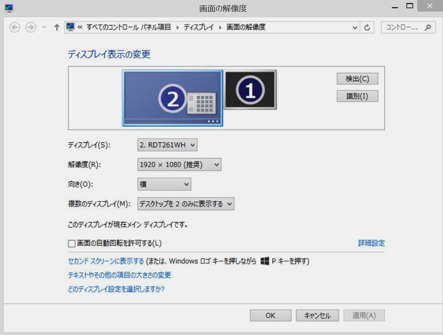Click テキストやその他の項目の大きさの変更 link
The image size is (443, 335).
[x=119, y=275]
